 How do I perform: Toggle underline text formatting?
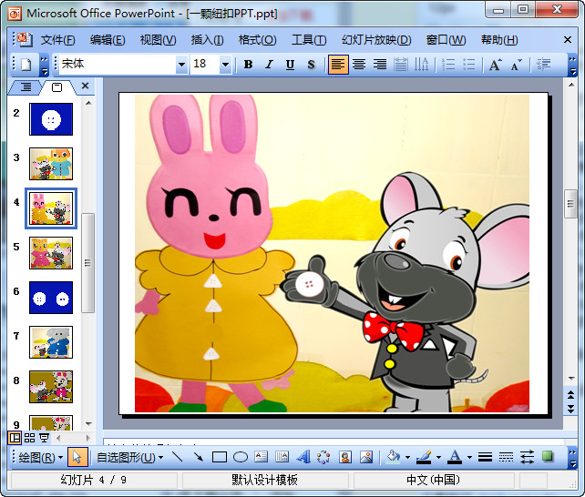290,65
